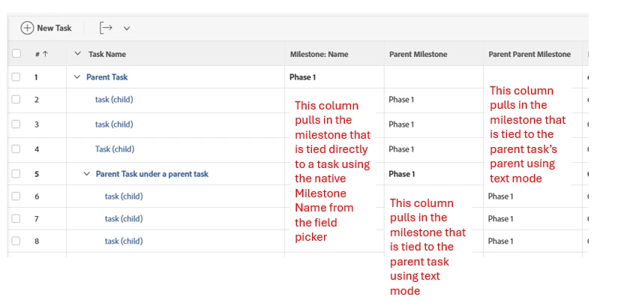
Task: Click the Phase 1 cell in row 1
Action: pos(302,76)
